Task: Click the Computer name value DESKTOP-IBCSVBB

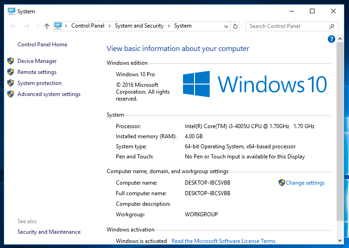Action: click(x=207, y=183)
